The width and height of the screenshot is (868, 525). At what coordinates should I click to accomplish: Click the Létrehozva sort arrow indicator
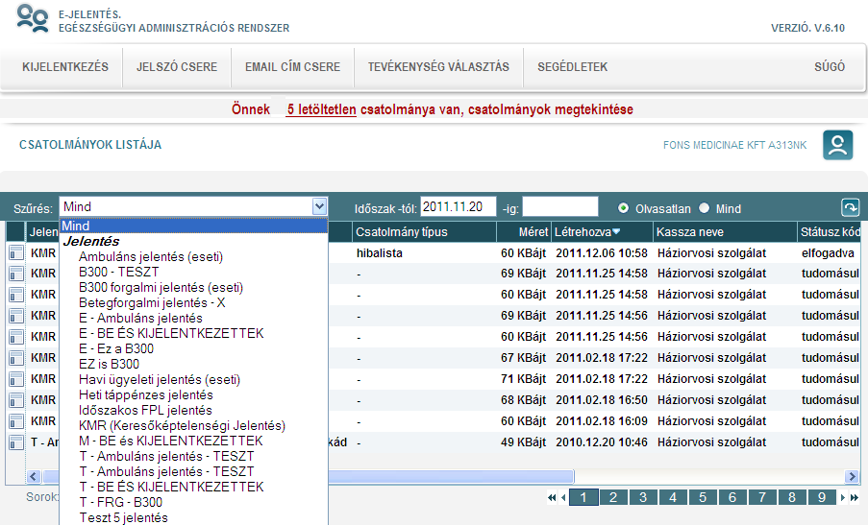tap(616, 232)
